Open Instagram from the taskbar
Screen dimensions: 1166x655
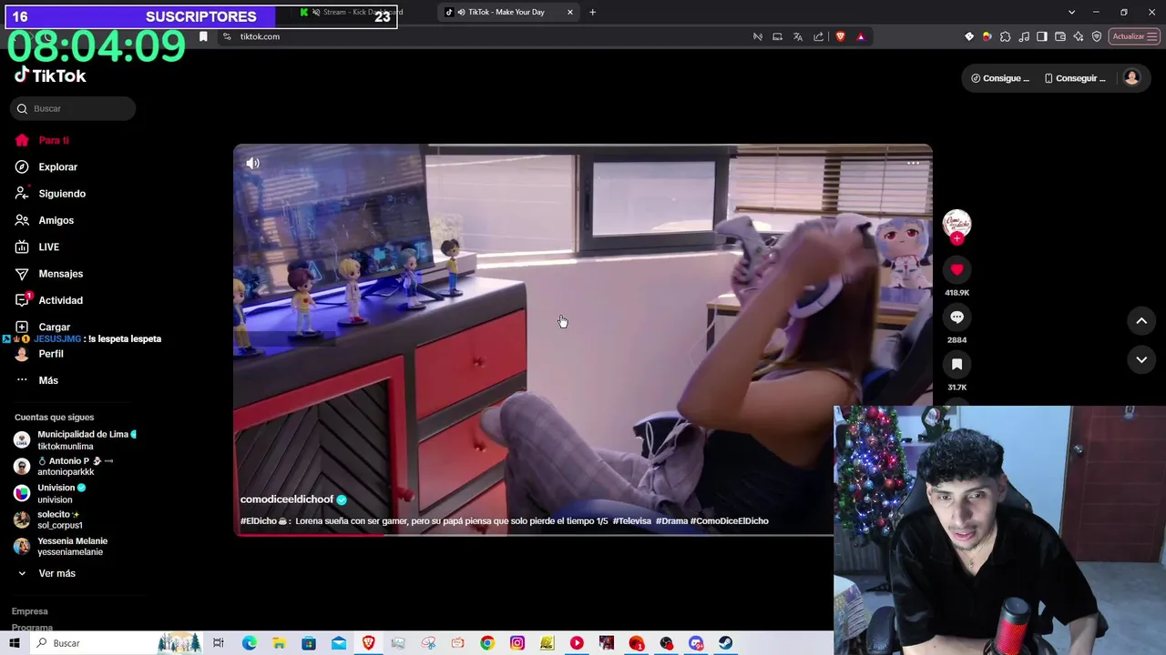(517, 643)
